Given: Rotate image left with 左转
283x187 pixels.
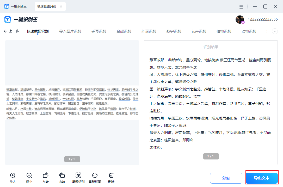Looking at the screenshot, I should coord(46,176).
